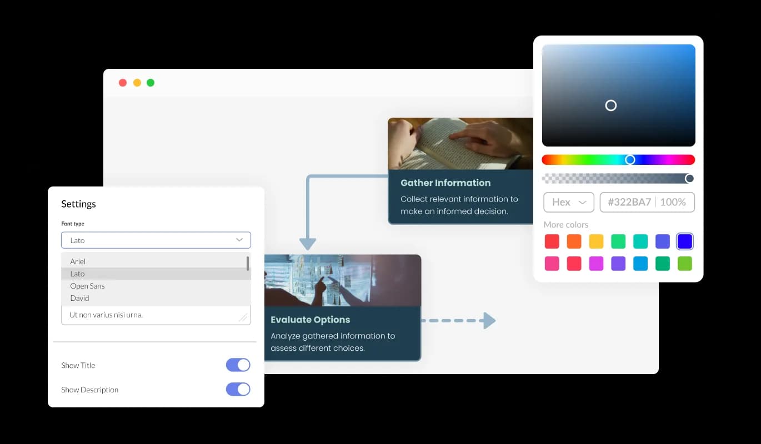Click the hex color code field
The image size is (761, 444).
(x=629, y=203)
